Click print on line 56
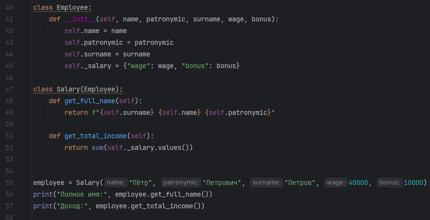 coord(43,195)
